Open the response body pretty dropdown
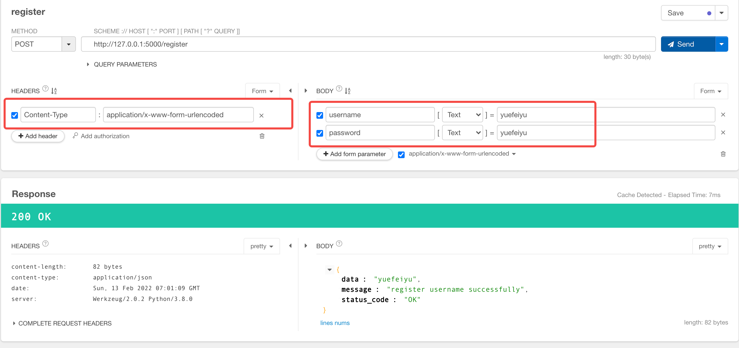 click(x=710, y=246)
